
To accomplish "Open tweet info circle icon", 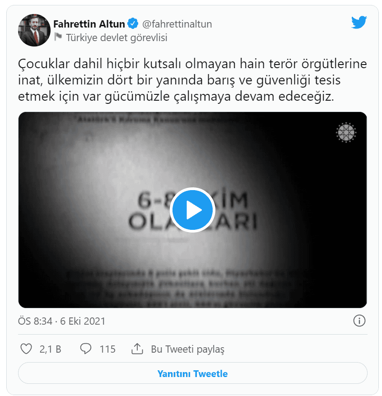I will pyautogui.click(x=359, y=321).
